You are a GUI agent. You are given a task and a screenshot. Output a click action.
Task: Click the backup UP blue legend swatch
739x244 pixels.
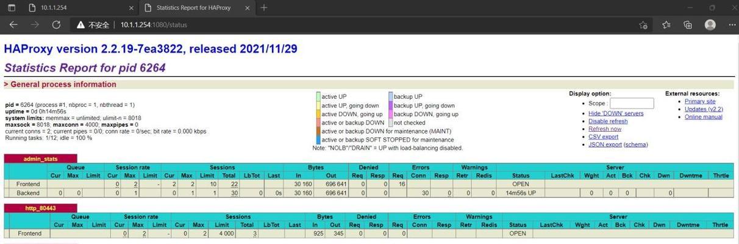[x=390, y=96]
